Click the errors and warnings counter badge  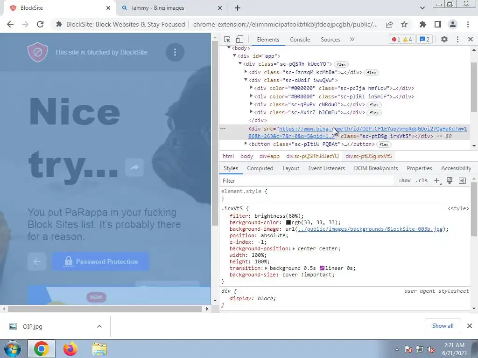tap(402, 39)
